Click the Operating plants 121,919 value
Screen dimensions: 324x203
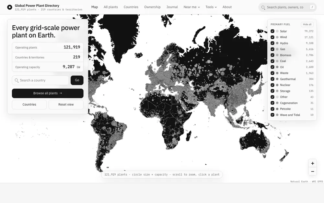[72, 47]
